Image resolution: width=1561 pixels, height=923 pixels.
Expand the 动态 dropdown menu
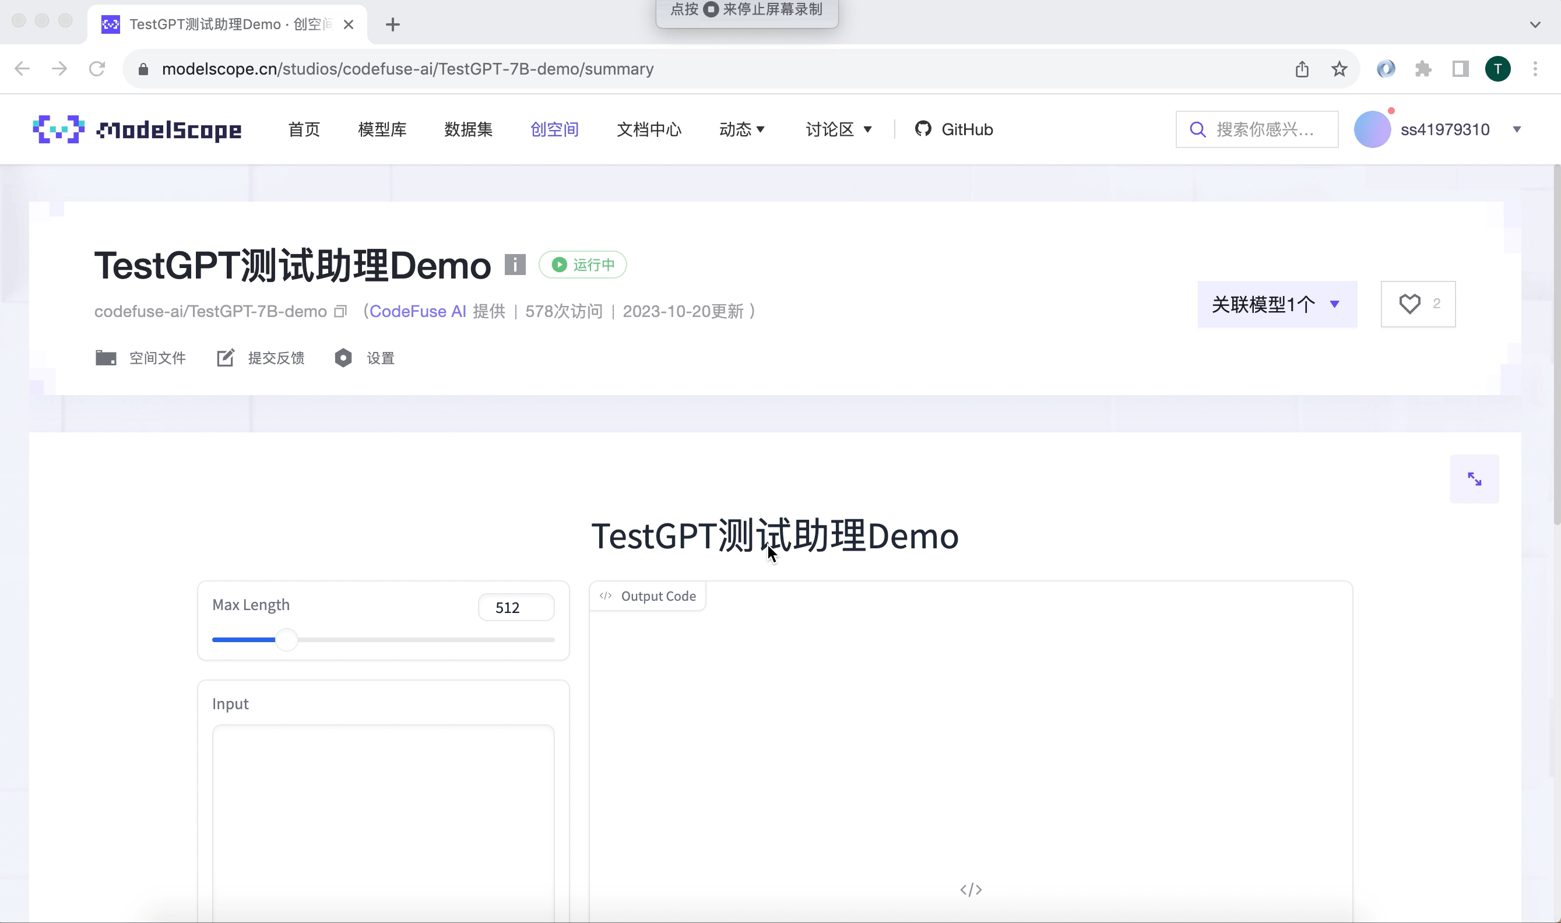pyautogui.click(x=741, y=129)
